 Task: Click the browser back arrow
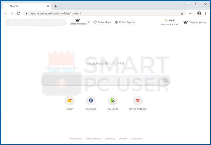[x=6, y=13]
